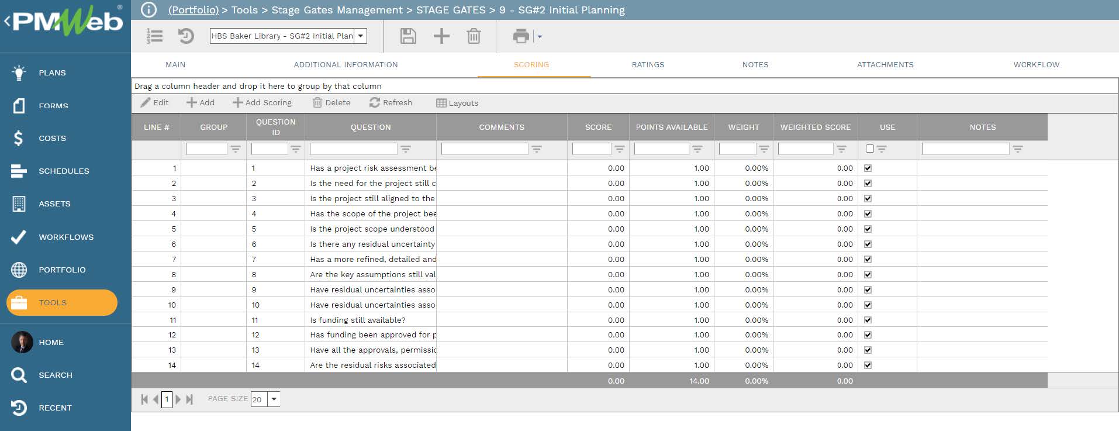Open the Layouts options

457,103
